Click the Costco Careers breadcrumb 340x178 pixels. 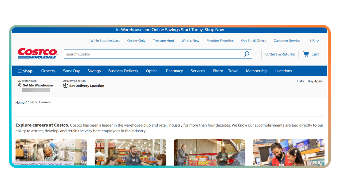[x=39, y=102]
